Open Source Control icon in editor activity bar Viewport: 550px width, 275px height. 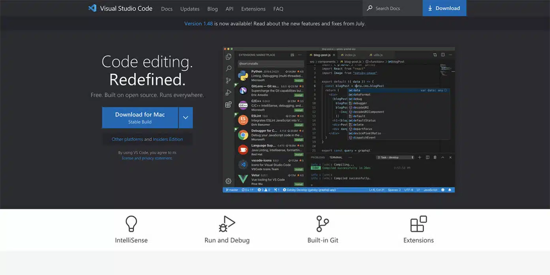[x=228, y=81]
